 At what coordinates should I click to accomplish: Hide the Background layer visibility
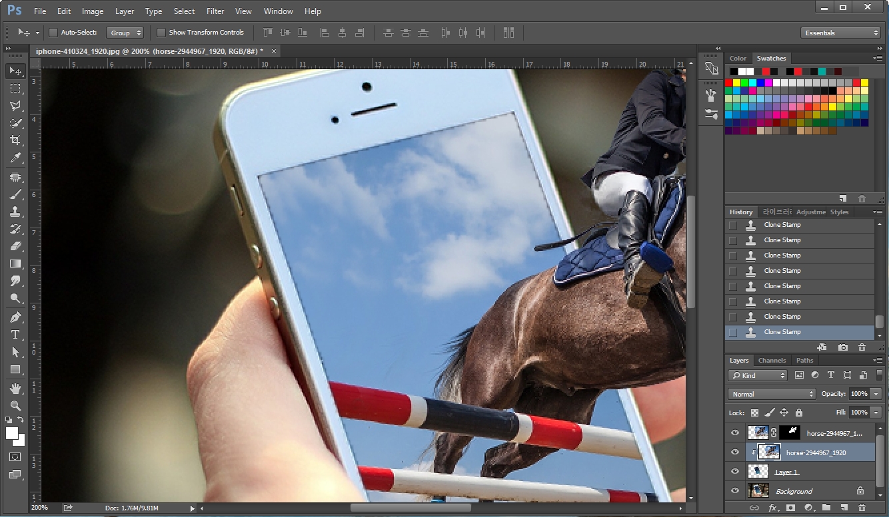pyautogui.click(x=735, y=491)
